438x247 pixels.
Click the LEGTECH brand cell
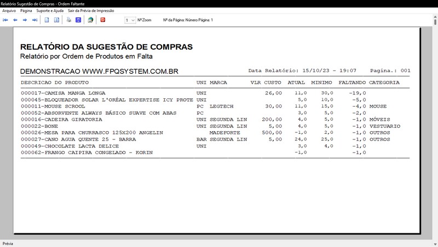point(221,106)
